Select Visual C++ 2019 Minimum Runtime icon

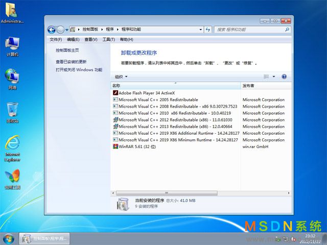tap(115, 139)
